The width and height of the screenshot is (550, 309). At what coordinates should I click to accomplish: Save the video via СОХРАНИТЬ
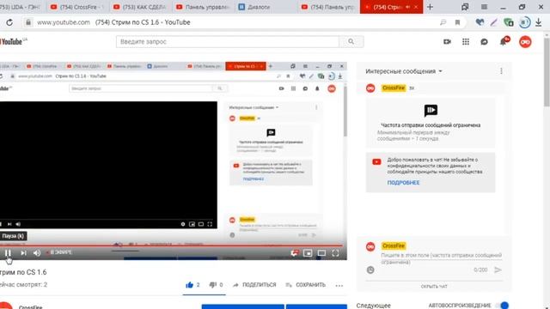click(306, 285)
